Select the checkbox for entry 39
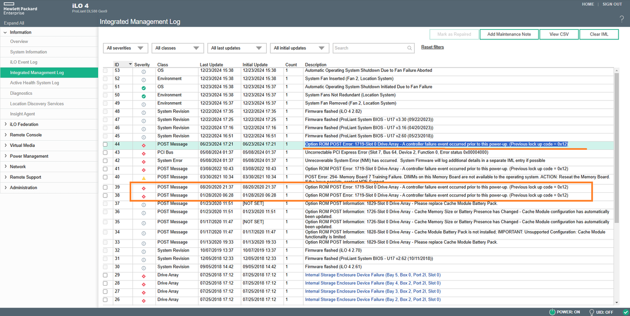630x316 pixels. tap(106, 187)
